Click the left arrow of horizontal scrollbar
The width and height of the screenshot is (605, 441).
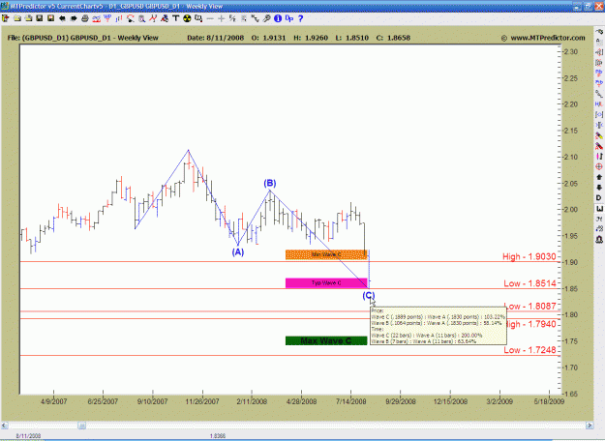(4, 426)
